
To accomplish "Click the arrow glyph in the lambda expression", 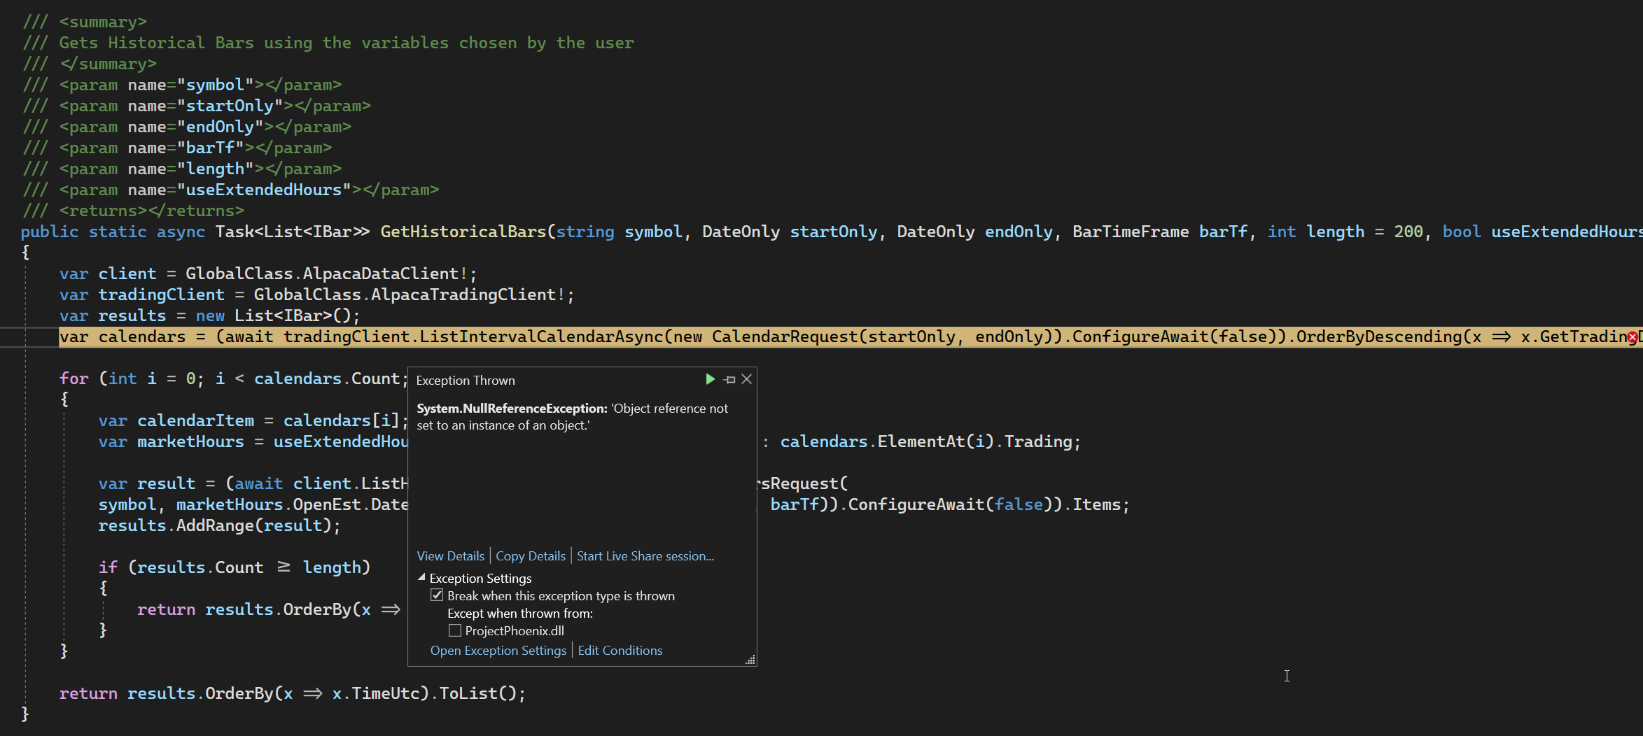I will click(1501, 337).
